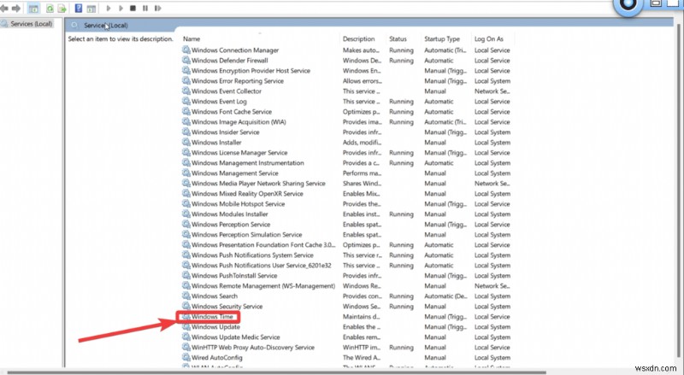
Task: Select the Windows Search service
Action: click(215, 296)
